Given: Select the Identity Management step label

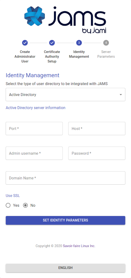Looking at the screenshot, I should (x=79, y=54).
